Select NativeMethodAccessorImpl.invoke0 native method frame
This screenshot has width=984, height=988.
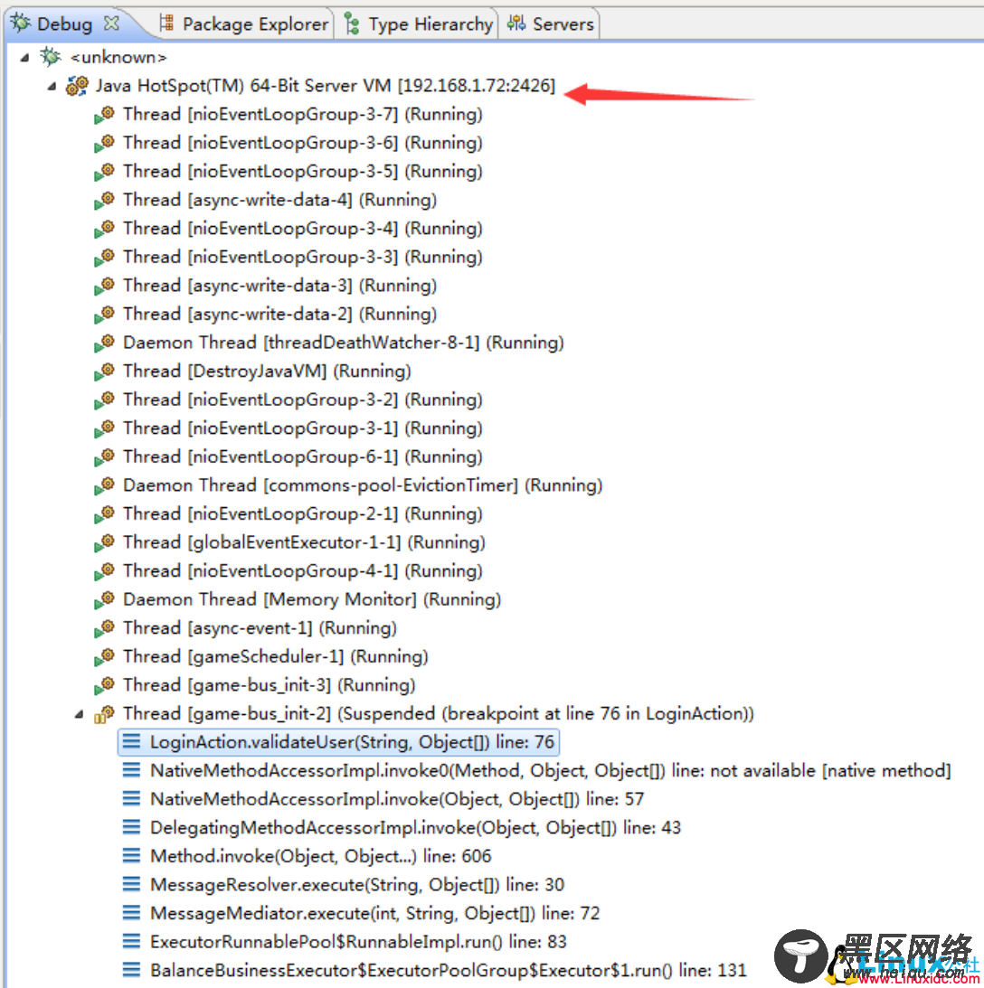[550, 771]
